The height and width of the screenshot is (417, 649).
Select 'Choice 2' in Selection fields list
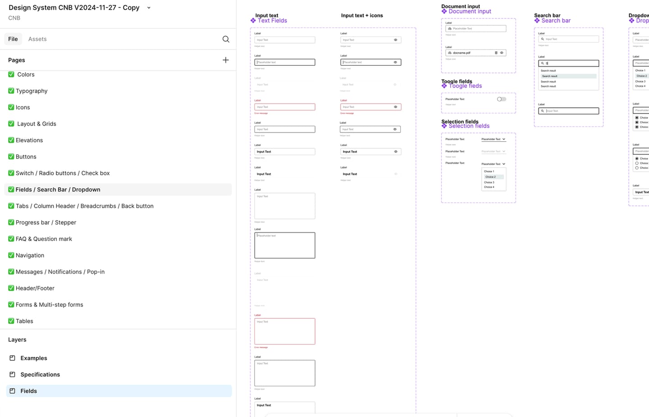(x=494, y=177)
